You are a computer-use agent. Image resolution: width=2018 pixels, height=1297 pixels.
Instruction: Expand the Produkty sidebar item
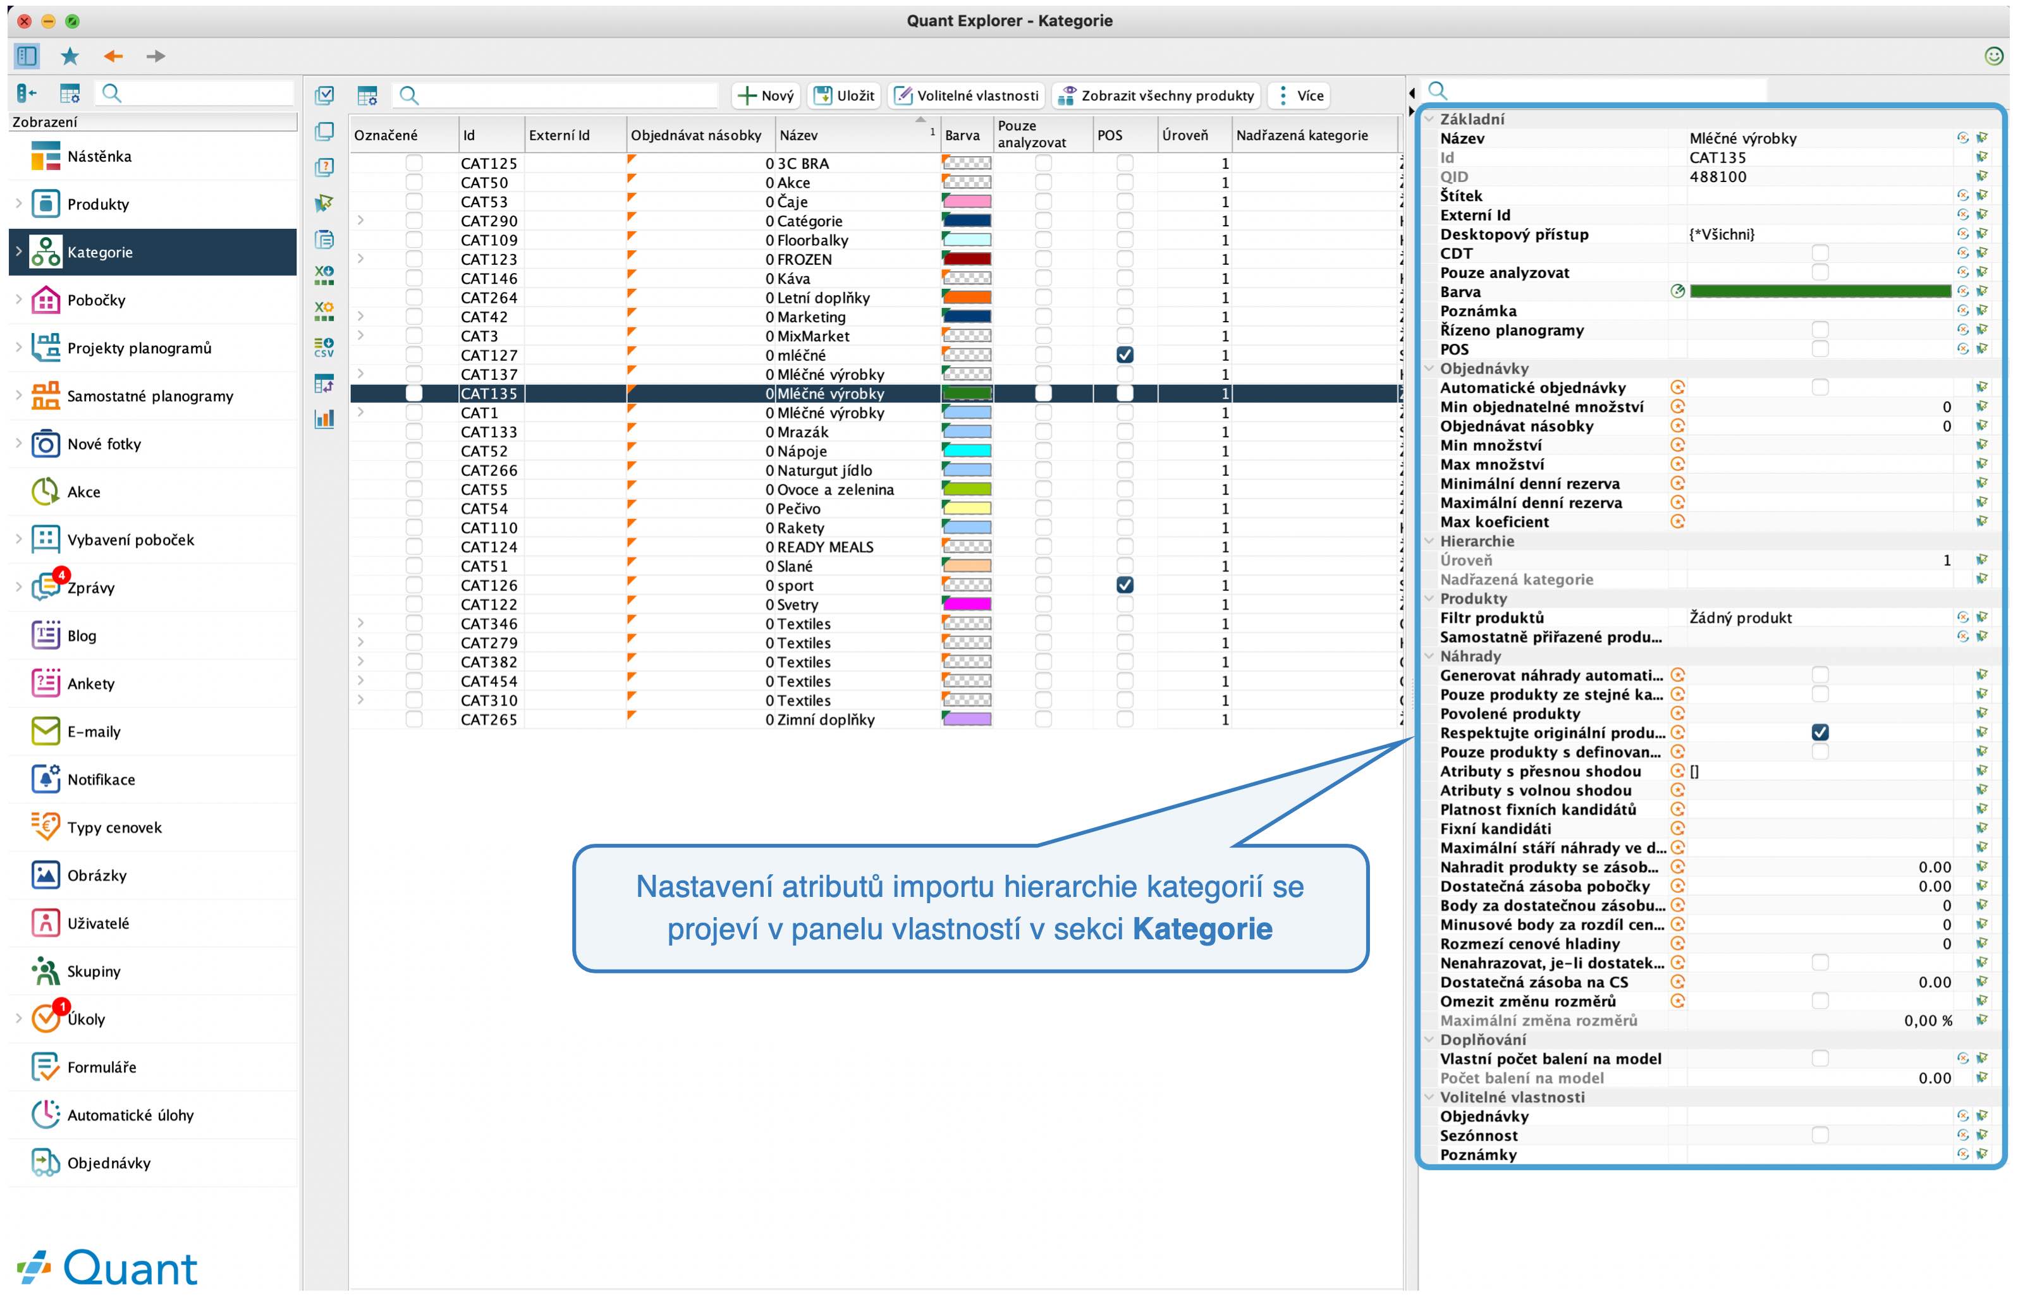pos(18,204)
